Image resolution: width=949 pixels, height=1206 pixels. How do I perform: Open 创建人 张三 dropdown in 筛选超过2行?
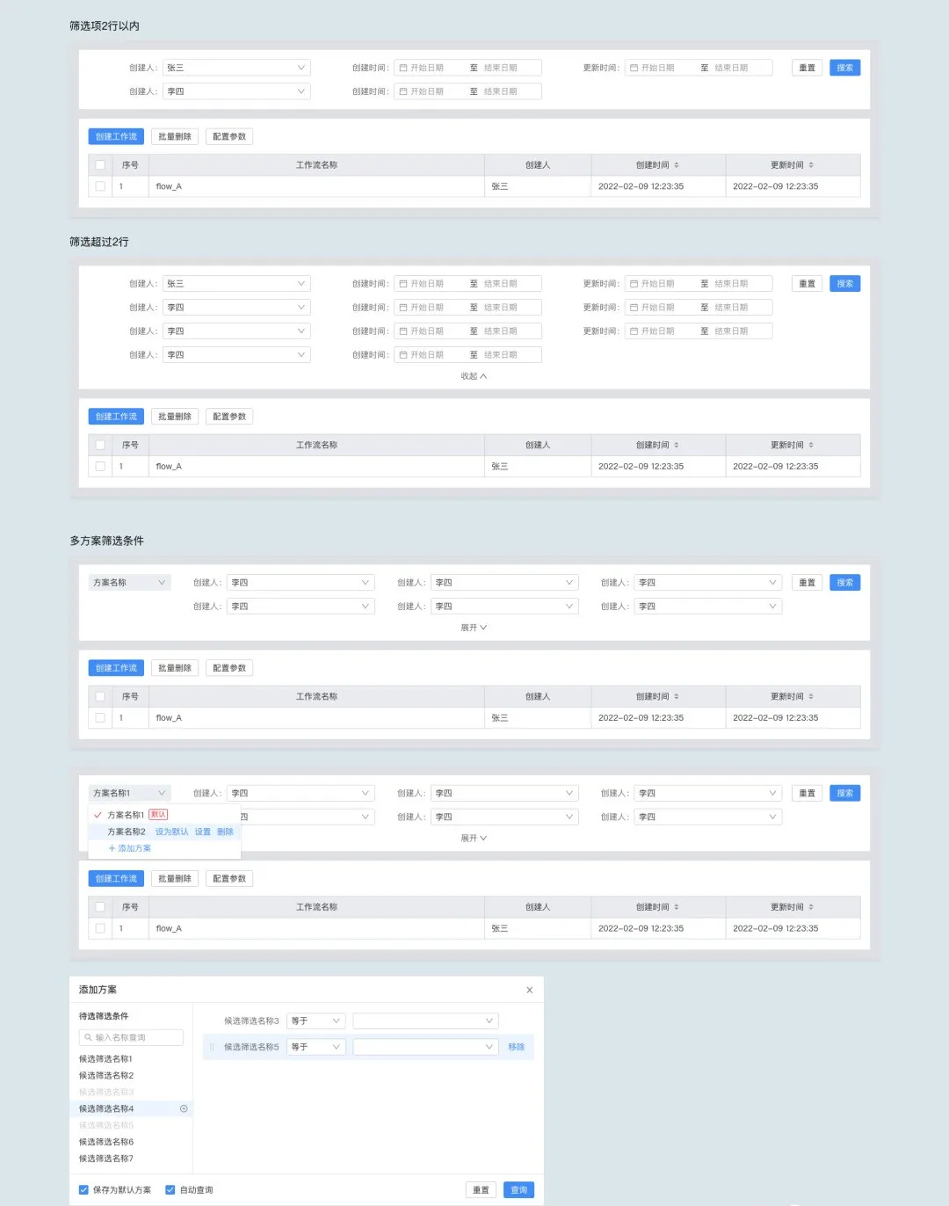[x=236, y=284]
